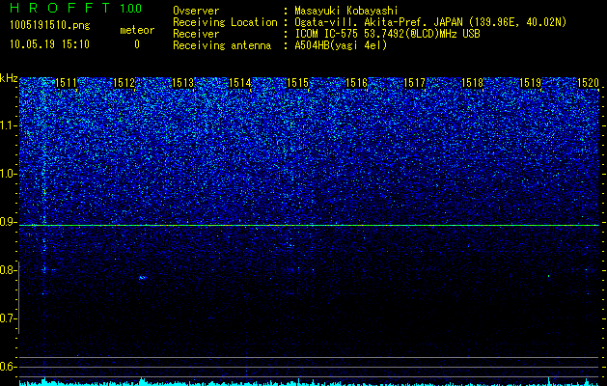The height and width of the screenshot is (386, 607).
Task: Select the file name 1005191510.png
Action: click(x=50, y=26)
